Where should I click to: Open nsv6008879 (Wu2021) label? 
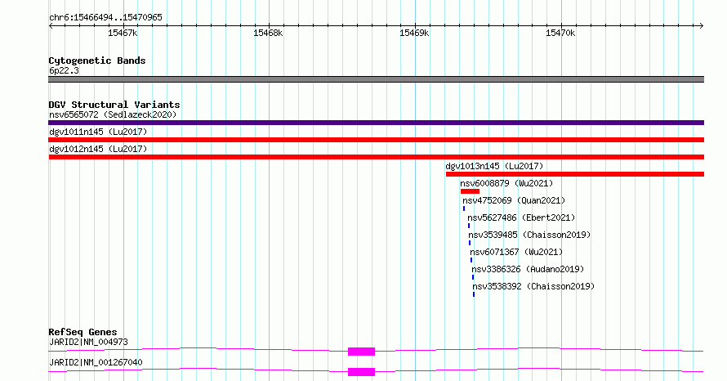[x=506, y=183]
